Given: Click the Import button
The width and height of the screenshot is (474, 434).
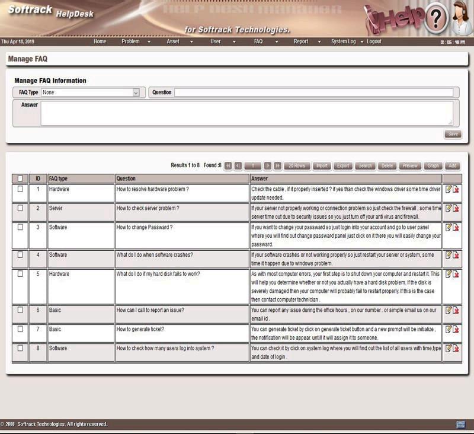Looking at the screenshot, I should tap(322, 166).
